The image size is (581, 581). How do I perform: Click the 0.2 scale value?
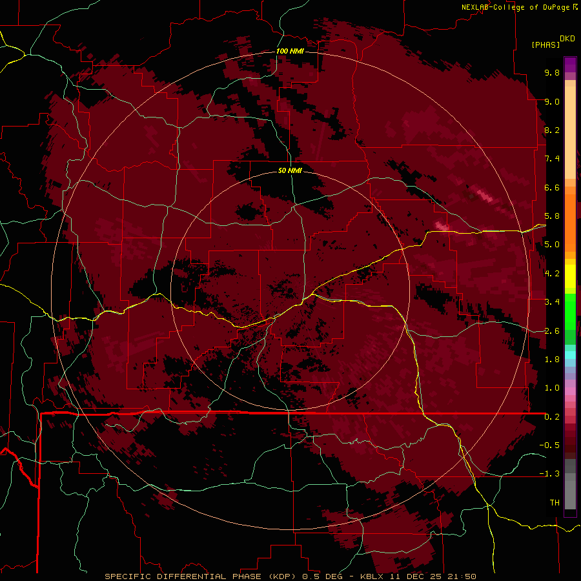(x=552, y=417)
